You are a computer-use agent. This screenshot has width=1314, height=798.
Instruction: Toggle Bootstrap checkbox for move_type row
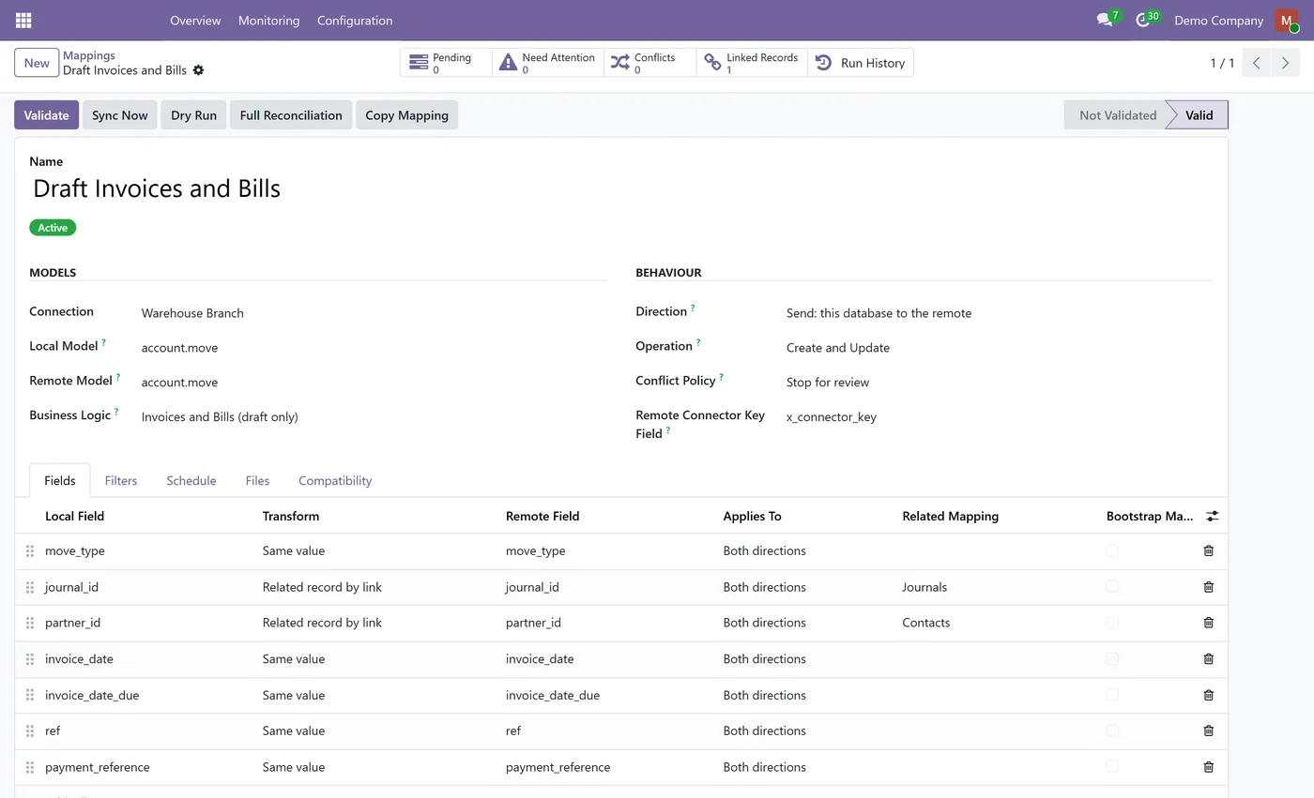[1112, 550]
